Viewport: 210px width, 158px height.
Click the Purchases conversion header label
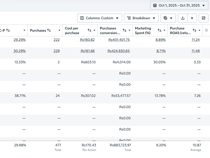click(x=110, y=31)
